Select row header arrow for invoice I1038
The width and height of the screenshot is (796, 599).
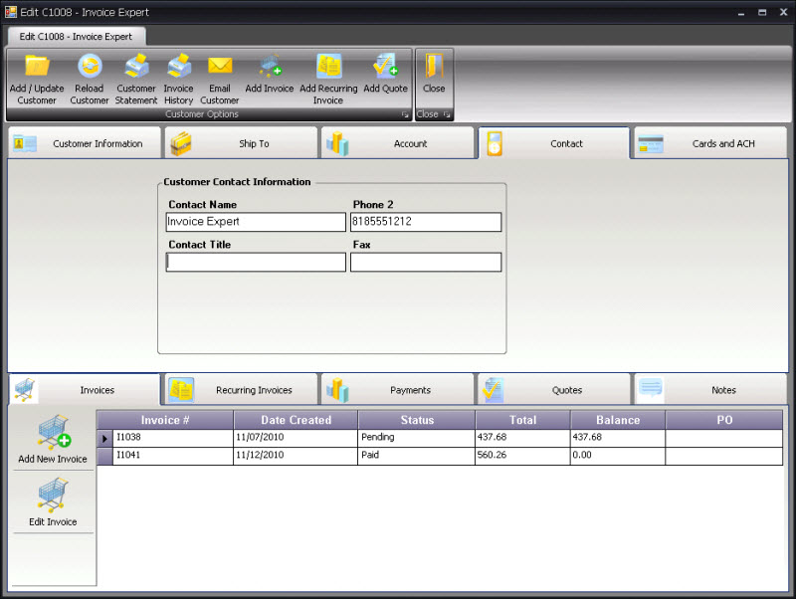104,438
